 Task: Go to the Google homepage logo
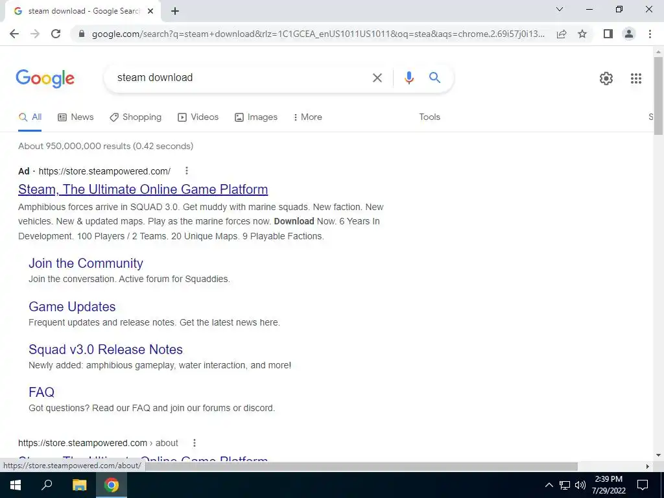(45, 78)
